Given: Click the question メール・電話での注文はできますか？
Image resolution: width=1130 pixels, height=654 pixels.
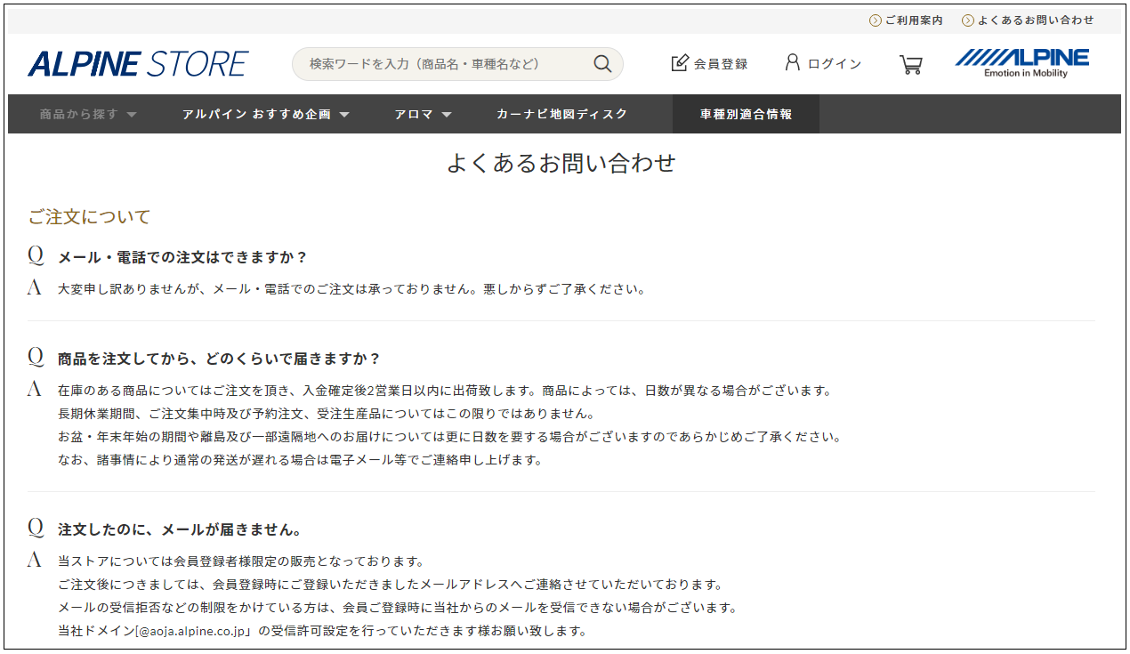Looking at the screenshot, I should [182, 257].
